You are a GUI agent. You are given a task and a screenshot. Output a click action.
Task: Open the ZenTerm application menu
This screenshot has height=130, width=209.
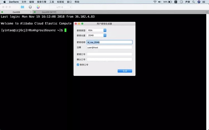pyautogui.click(x=14, y=2)
